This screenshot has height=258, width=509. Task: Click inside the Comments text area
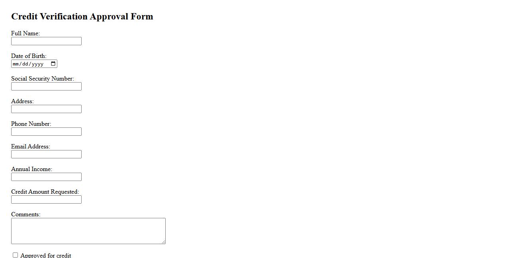point(88,231)
